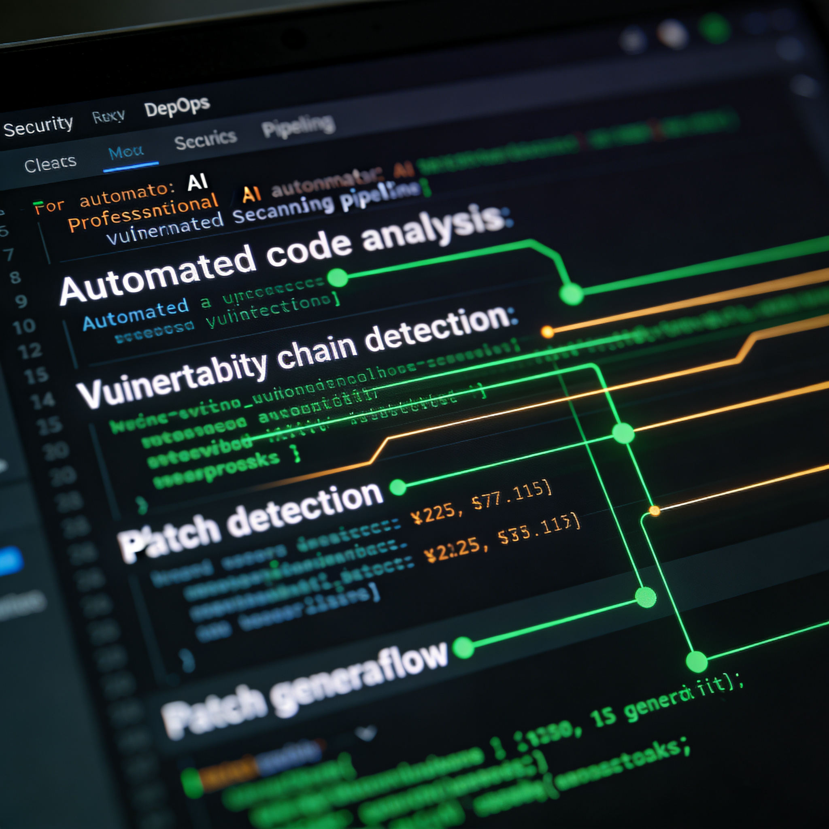This screenshot has width=829, height=829.
Task: Select the DepOps tab
Action: click(177, 106)
